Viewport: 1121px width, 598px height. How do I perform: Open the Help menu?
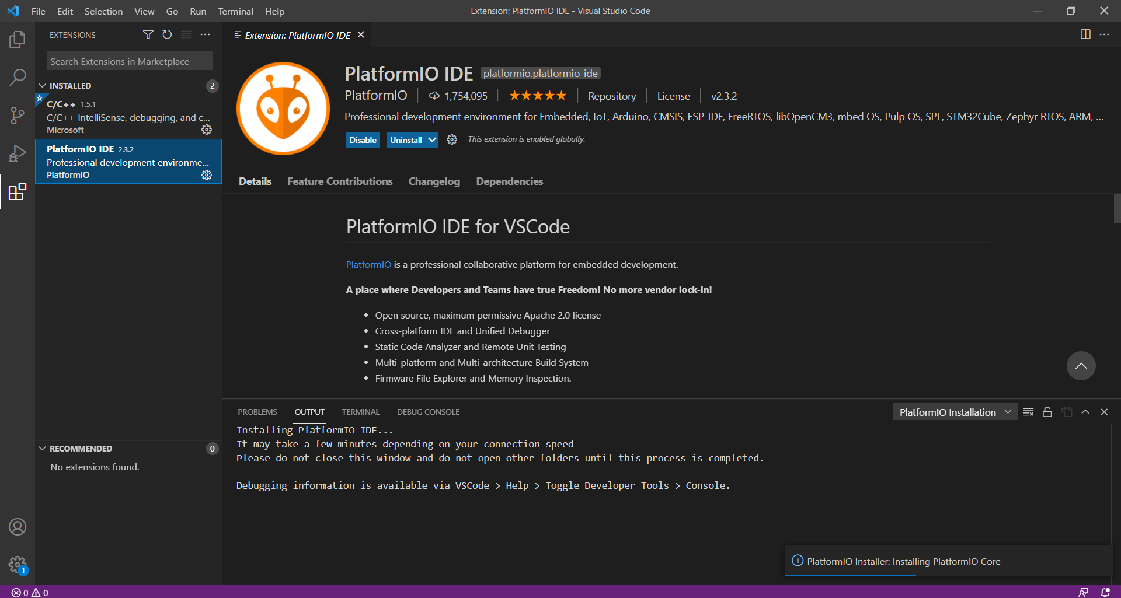point(274,11)
